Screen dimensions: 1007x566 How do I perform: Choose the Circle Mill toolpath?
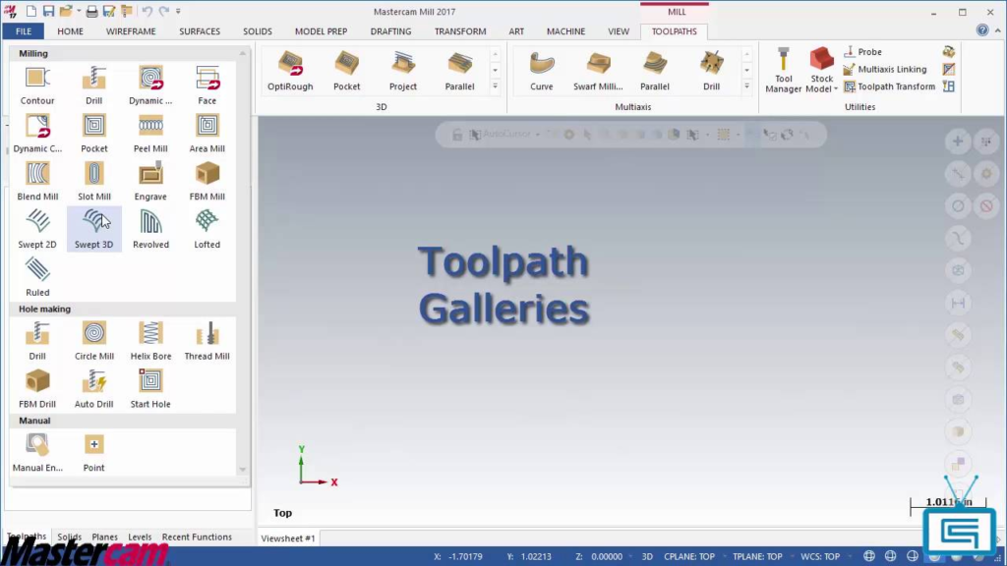click(93, 341)
